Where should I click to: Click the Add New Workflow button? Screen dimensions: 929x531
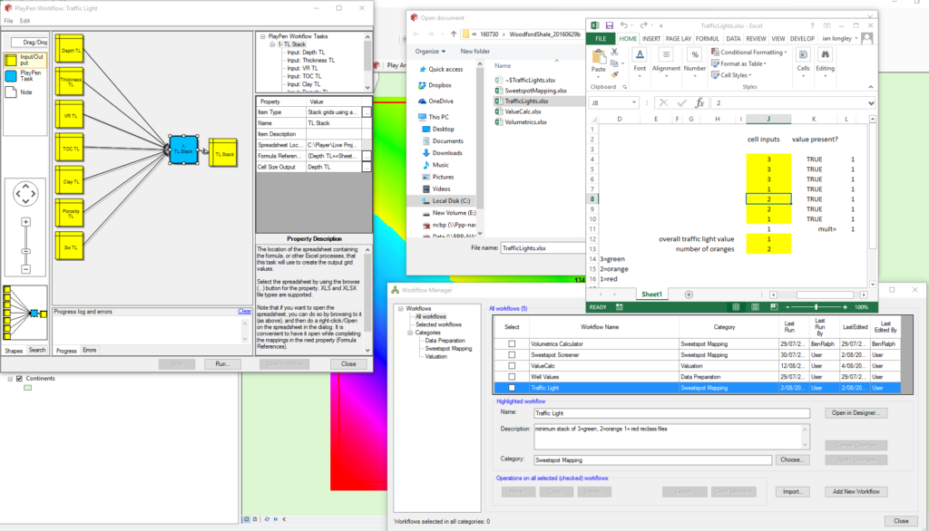tap(856, 491)
